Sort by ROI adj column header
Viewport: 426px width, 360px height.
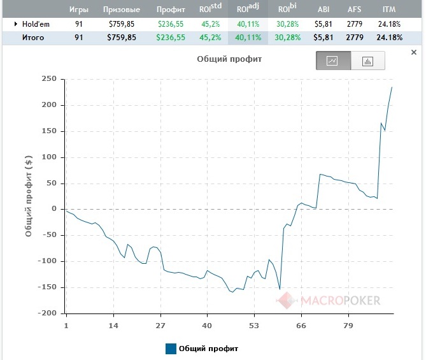click(248, 8)
